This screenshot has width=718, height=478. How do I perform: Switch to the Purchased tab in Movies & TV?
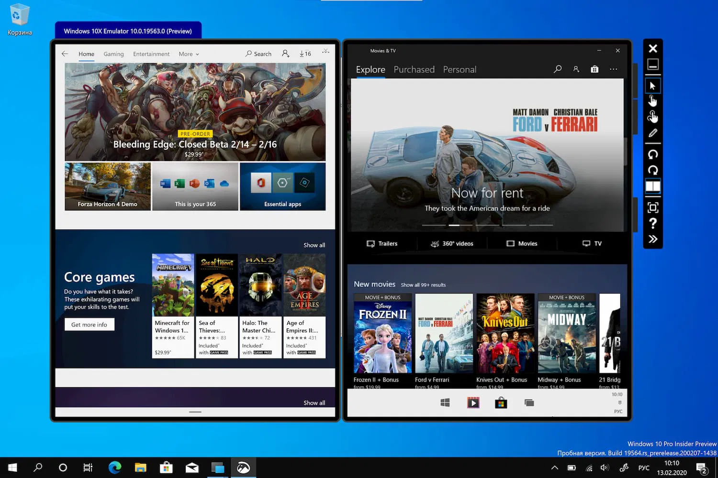pos(414,70)
